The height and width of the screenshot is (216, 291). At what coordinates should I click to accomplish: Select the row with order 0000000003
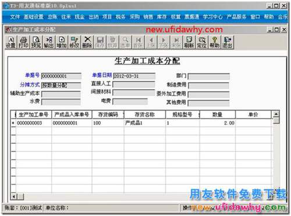point(141,123)
